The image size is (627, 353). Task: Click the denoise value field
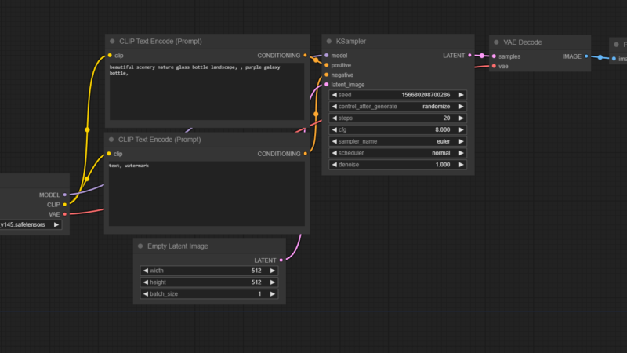coord(397,165)
